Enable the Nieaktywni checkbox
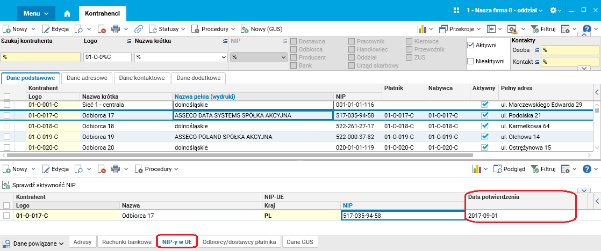 (471, 61)
